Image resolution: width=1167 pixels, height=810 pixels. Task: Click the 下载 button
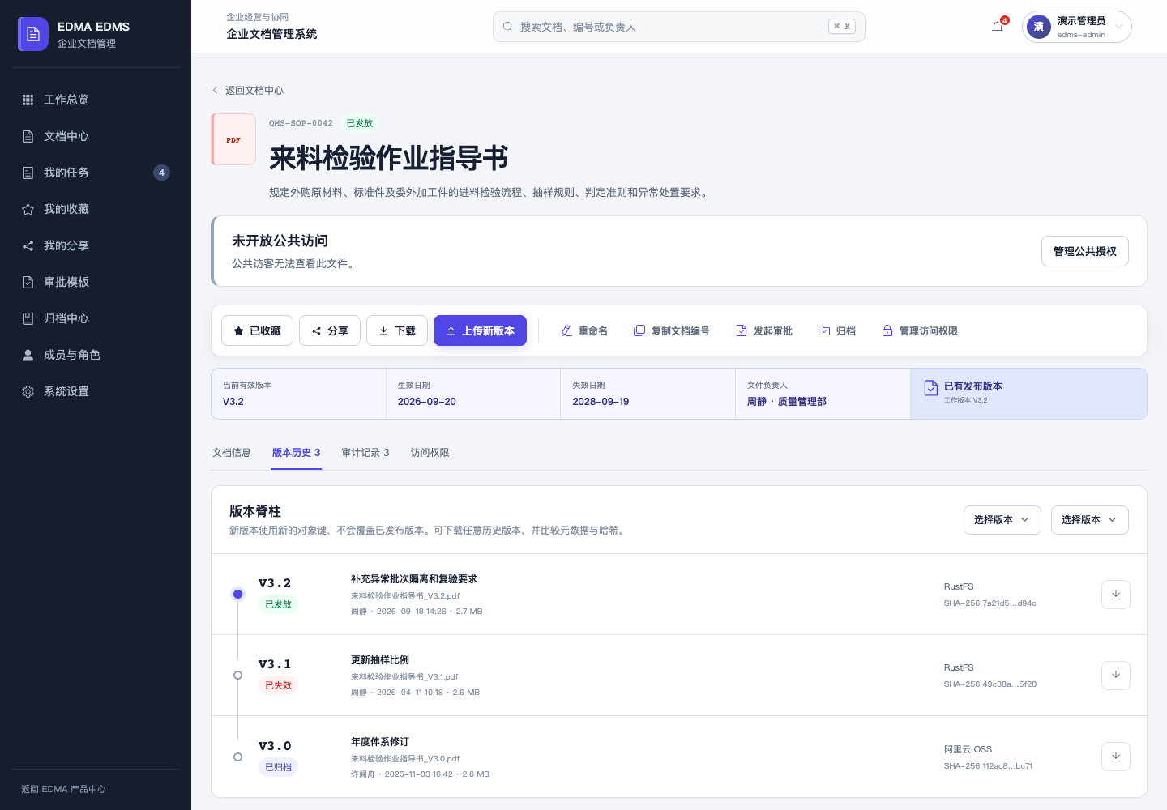point(397,330)
